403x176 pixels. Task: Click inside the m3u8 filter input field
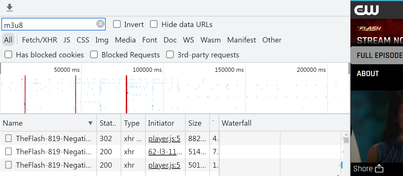pos(48,25)
